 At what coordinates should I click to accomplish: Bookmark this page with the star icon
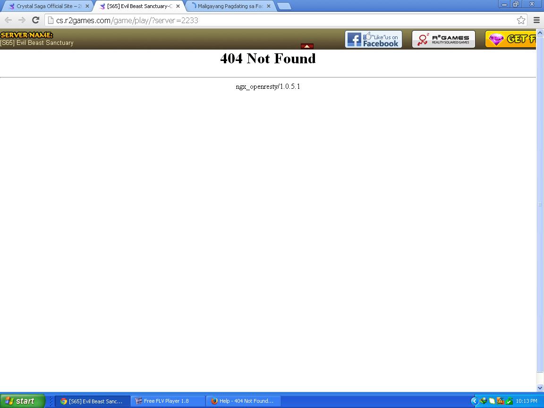pos(521,20)
